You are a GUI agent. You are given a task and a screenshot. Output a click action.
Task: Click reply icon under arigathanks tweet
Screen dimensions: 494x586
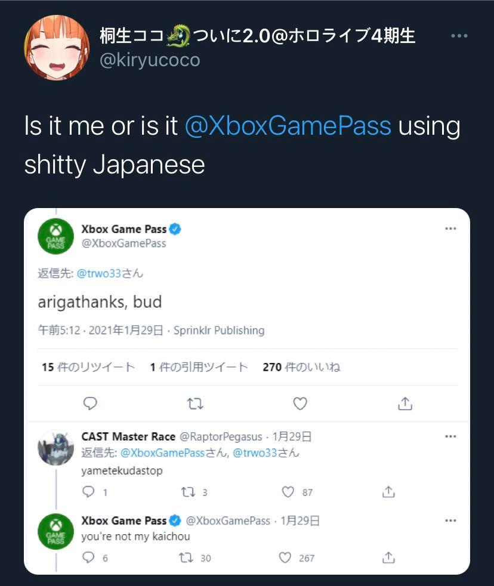click(x=90, y=404)
